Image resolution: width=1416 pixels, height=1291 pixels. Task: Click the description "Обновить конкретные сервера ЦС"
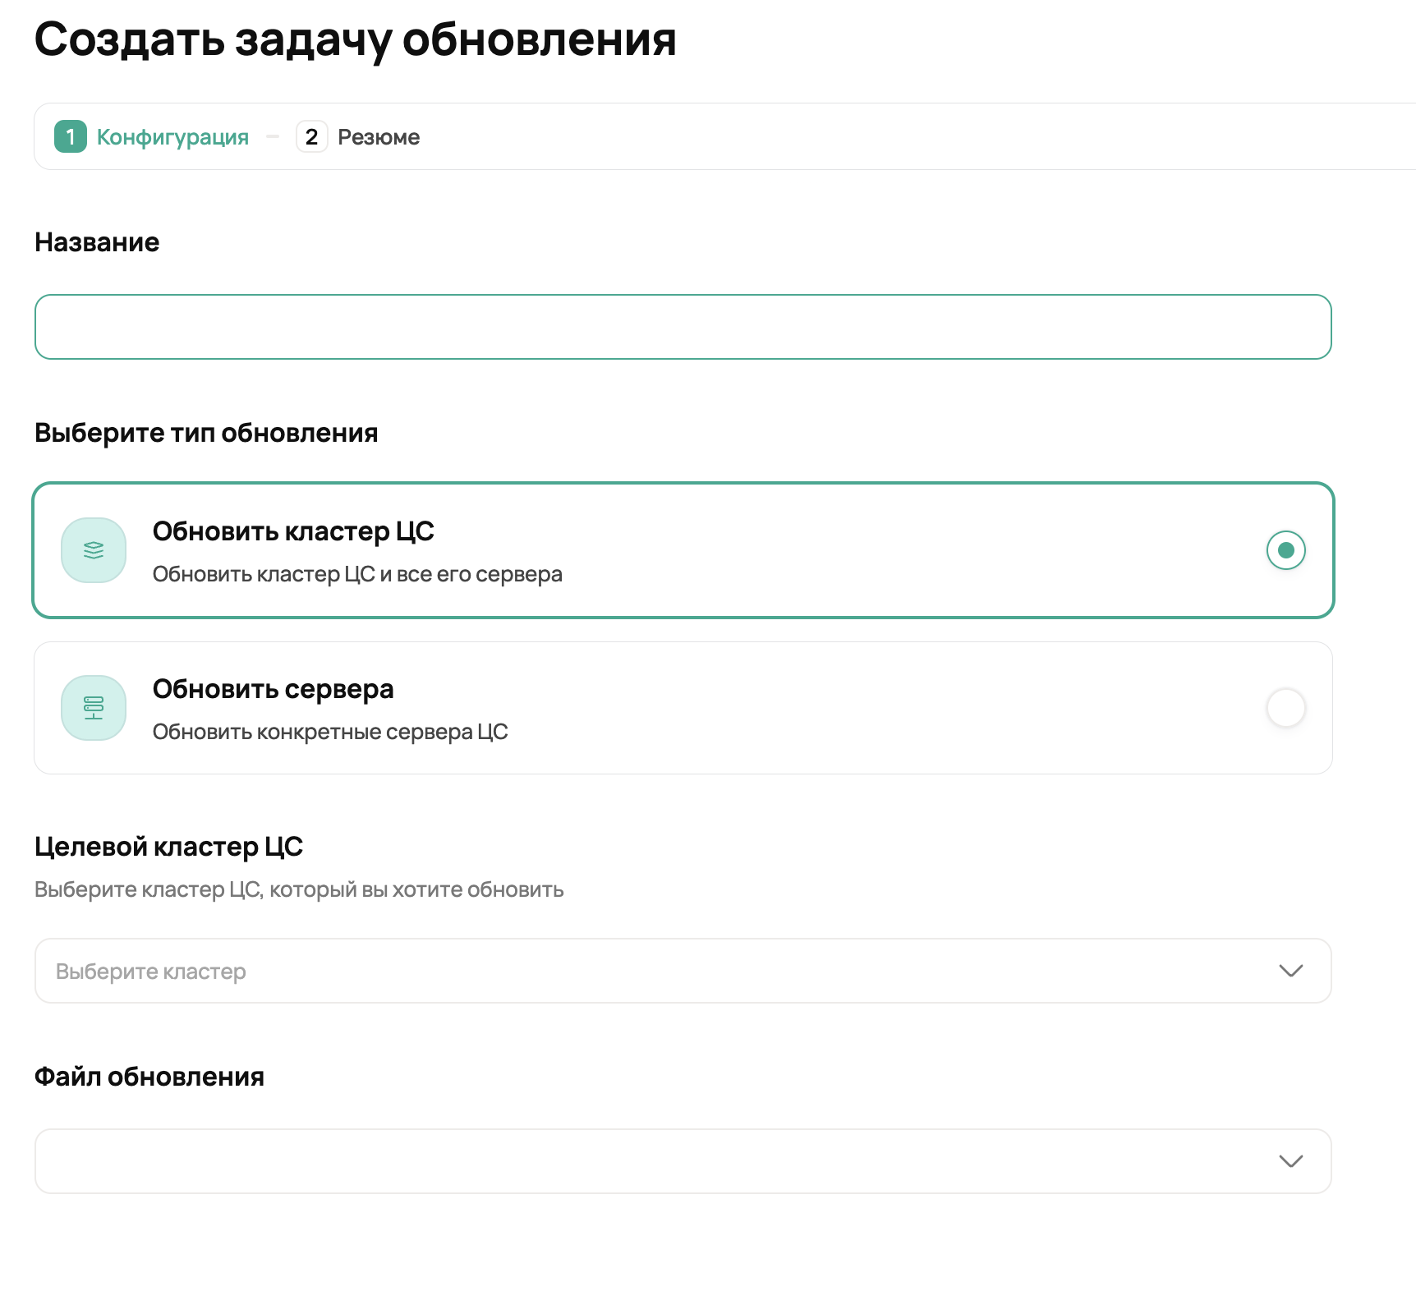click(x=330, y=732)
